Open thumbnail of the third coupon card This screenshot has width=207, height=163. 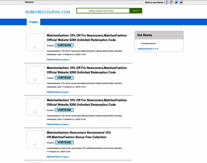[x=35, y=107]
